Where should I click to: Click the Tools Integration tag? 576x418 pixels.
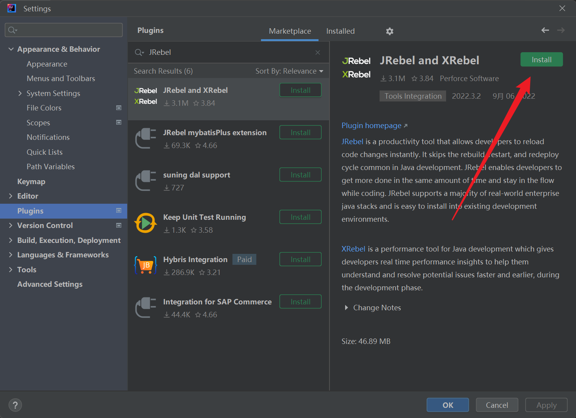(x=413, y=96)
